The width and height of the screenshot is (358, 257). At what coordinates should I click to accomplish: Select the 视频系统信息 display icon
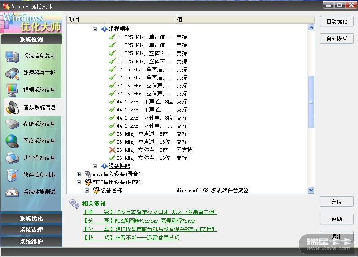(12, 90)
